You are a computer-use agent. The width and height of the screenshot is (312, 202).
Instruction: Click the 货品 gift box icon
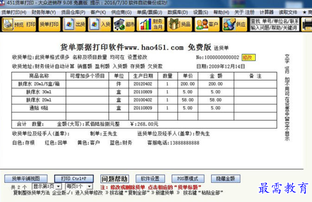(180, 25)
